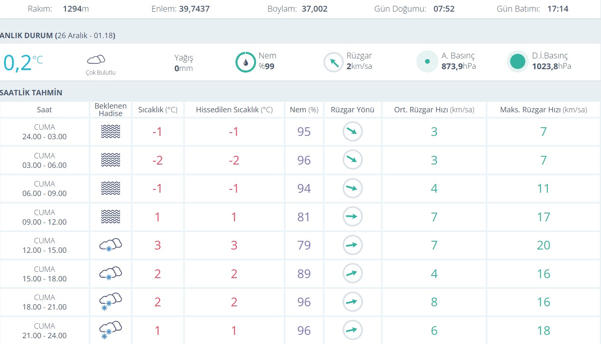601x344 pixels.
Task: Click the Gün Doğumu time 07:52
Action: 444,9
